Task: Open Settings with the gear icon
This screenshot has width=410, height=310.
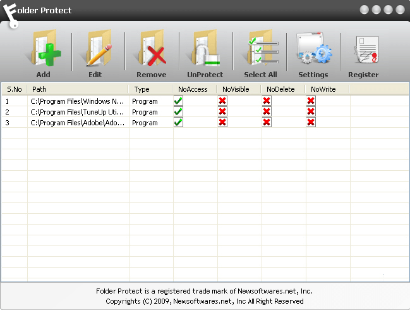Action: coord(314,48)
